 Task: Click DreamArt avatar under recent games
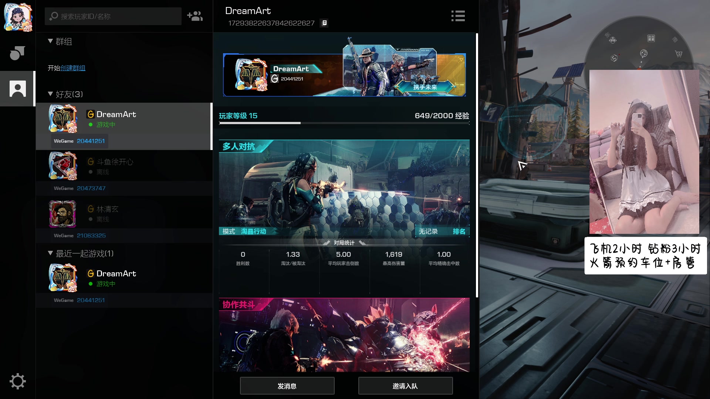coord(63,278)
